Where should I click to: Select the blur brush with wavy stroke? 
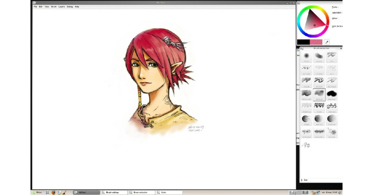[331, 57]
